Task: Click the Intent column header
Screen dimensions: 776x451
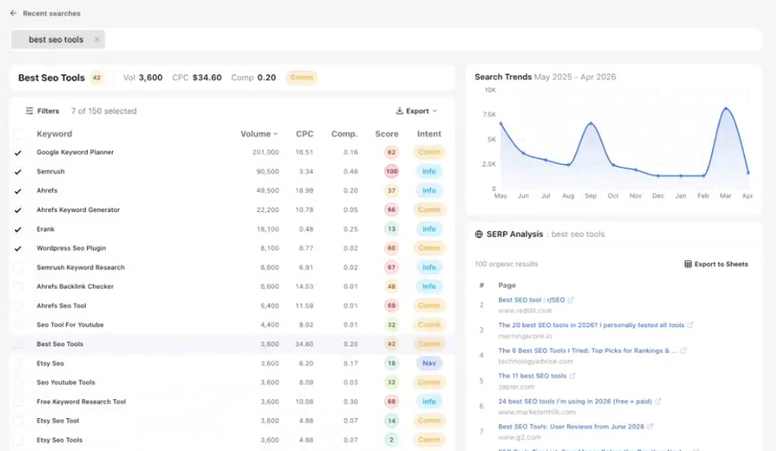Action: (x=429, y=134)
